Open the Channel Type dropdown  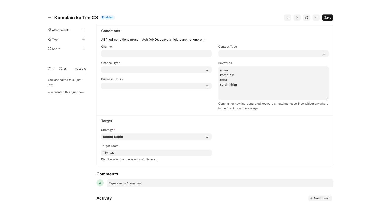click(156, 70)
